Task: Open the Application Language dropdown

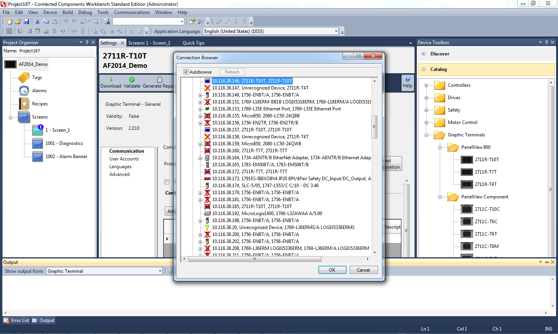Action: click(336, 31)
